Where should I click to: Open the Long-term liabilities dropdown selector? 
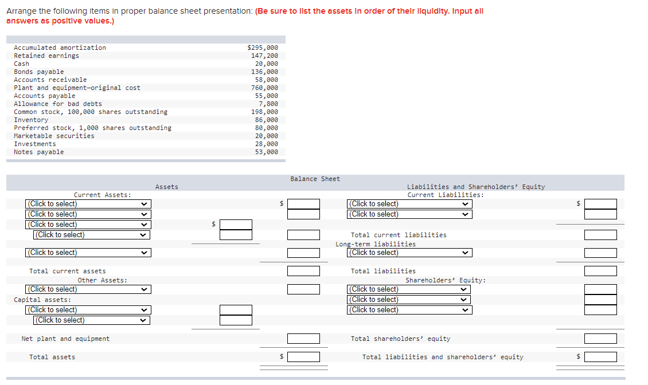(409, 253)
